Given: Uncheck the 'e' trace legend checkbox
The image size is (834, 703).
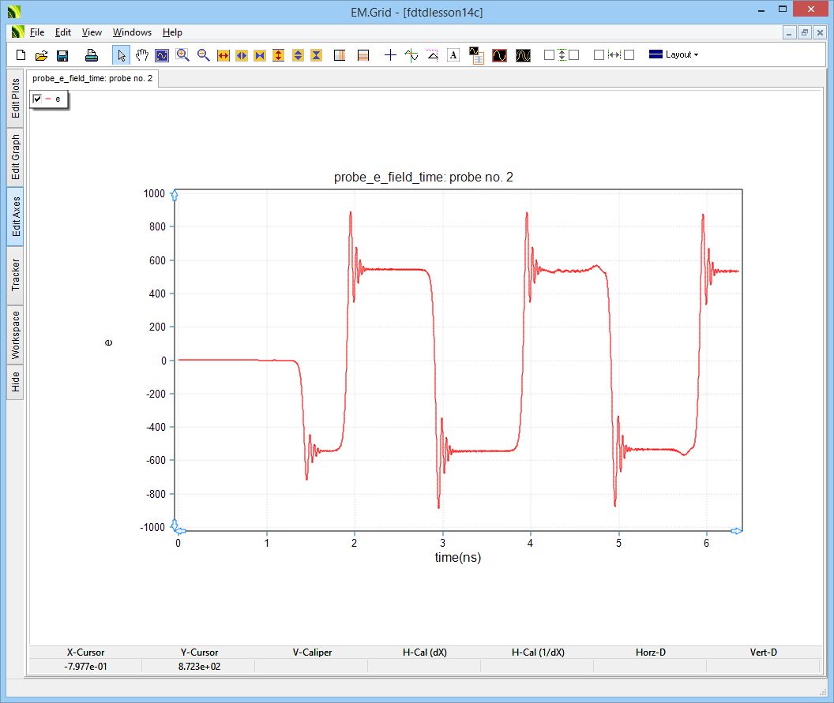Looking at the screenshot, I should [37, 99].
